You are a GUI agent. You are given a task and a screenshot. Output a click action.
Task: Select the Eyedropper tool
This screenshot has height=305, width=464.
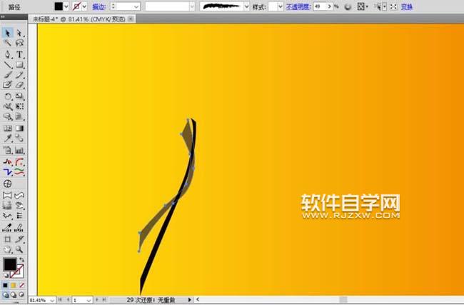7,138
